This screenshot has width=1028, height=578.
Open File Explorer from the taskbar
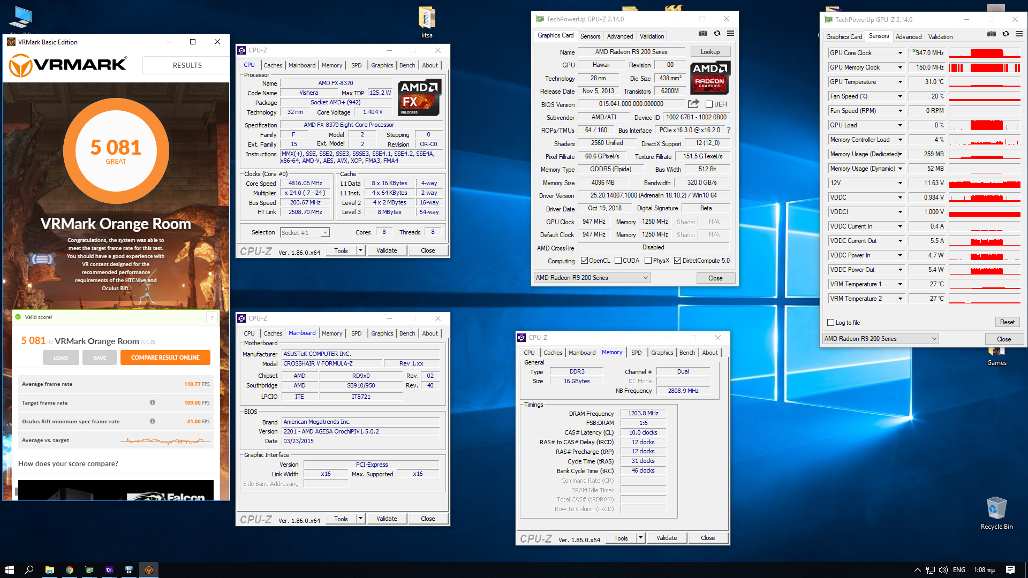click(49, 570)
